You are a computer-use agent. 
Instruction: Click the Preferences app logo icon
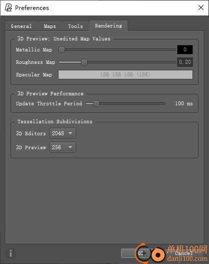8,8
